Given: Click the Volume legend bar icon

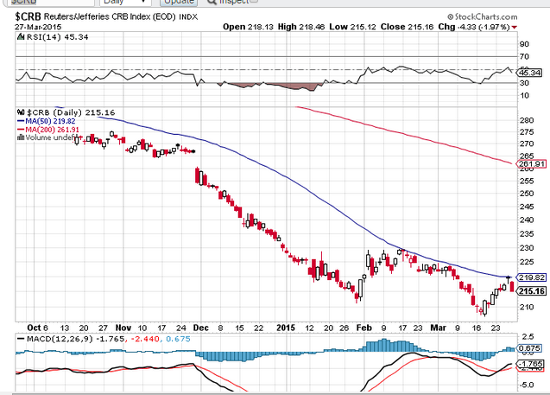Looking at the screenshot, I should (19, 137).
